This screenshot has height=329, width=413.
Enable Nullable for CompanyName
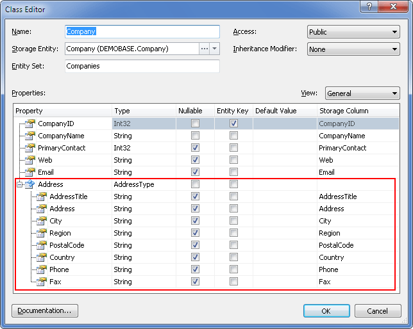click(x=195, y=136)
